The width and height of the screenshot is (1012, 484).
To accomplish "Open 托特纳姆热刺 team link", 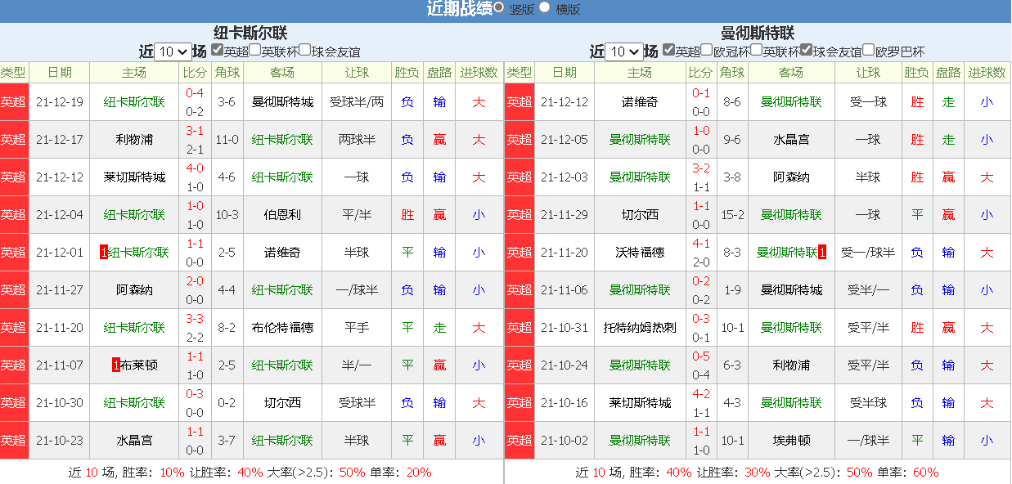I will coord(641,328).
